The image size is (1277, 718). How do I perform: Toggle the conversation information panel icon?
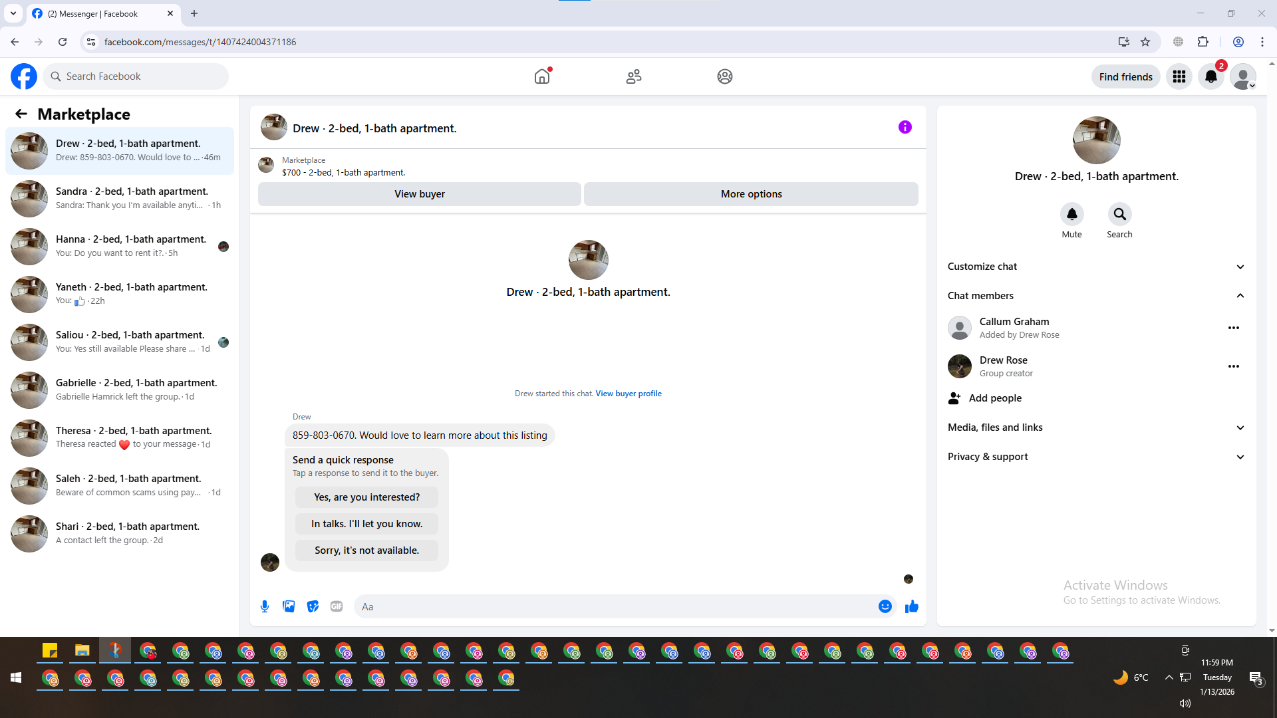905,127
